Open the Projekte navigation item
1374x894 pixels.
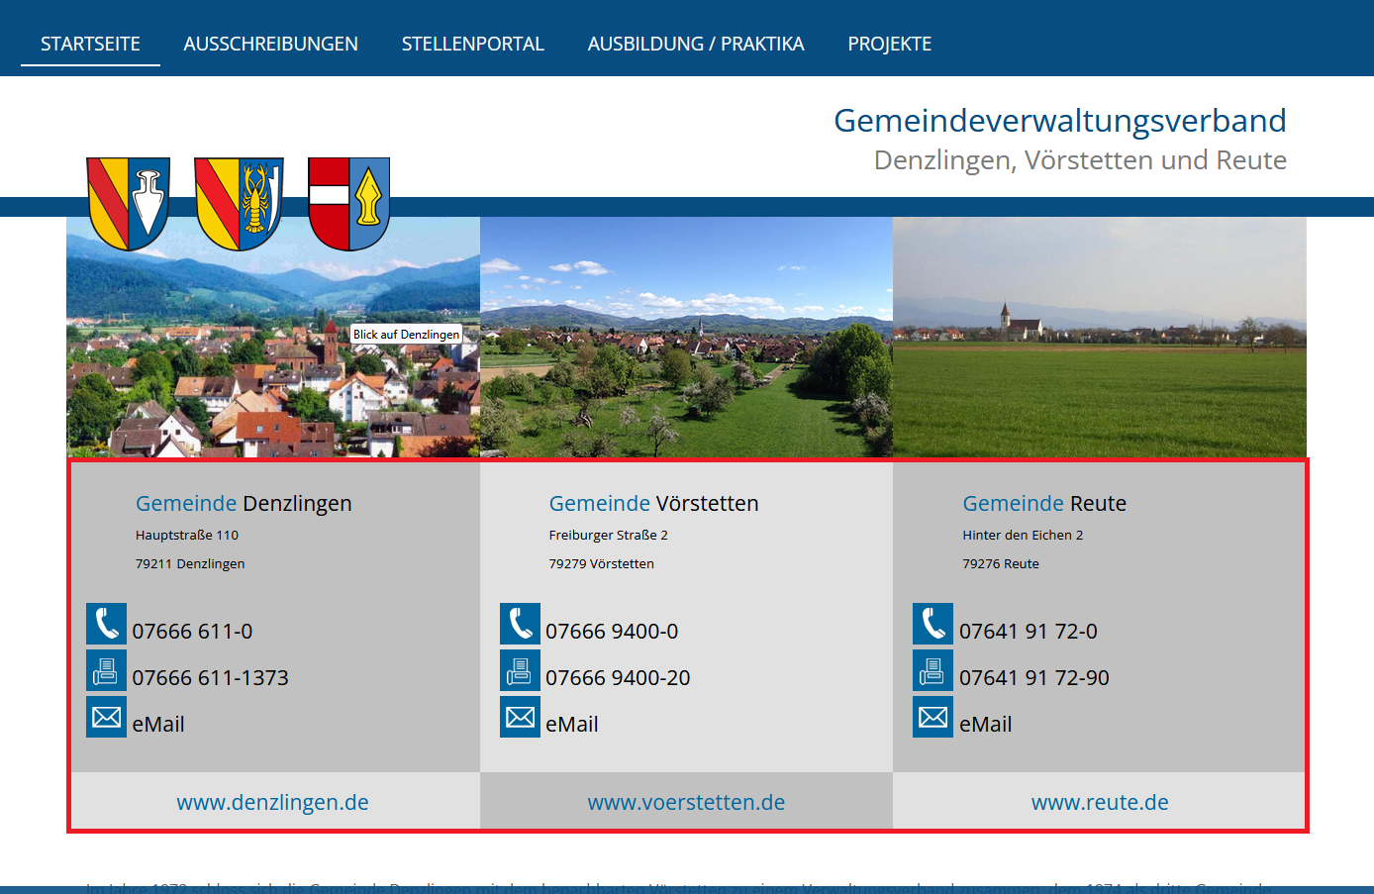pyautogui.click(x=889, y=44)
